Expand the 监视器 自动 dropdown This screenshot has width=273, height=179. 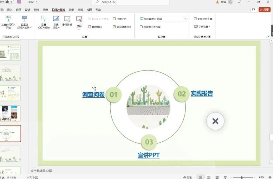pyautogui.click(x=185, y=19)
